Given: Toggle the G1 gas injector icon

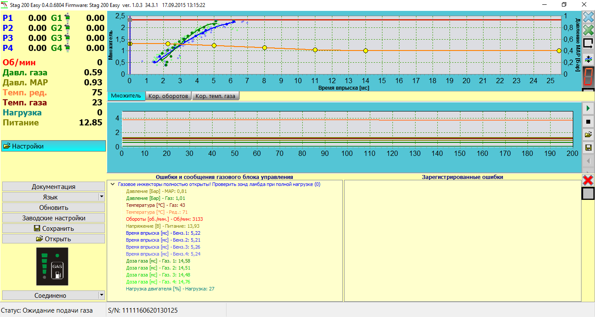Looking at the screenshot, I should 67,18.
